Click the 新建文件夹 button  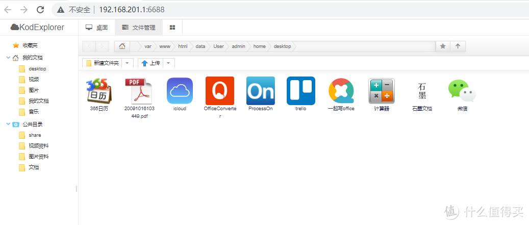(x=103, y=63)
